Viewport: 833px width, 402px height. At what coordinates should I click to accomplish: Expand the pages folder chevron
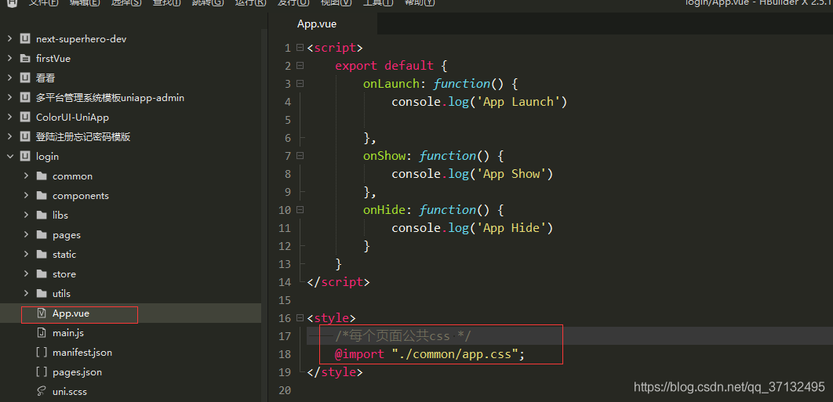point(26,234)
